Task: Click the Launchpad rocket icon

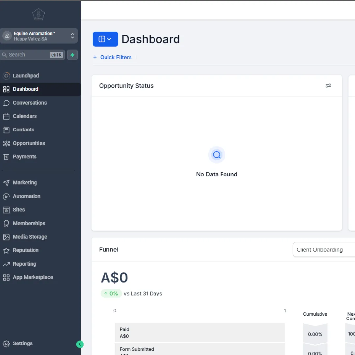Action: click(x=6, y=76)
